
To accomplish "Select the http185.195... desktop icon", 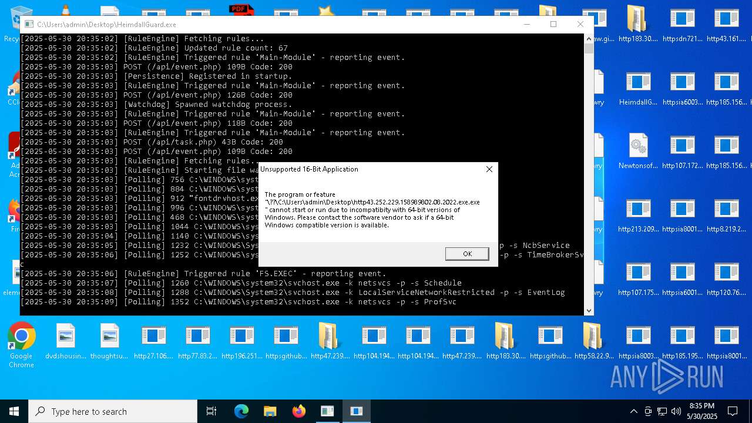I will 682,341.
